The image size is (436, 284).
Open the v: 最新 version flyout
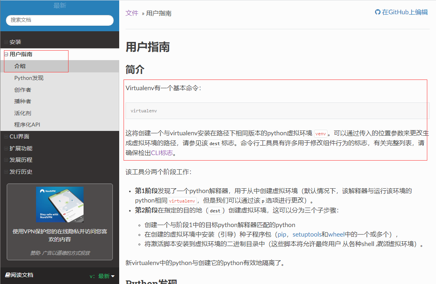coord(101,276)
